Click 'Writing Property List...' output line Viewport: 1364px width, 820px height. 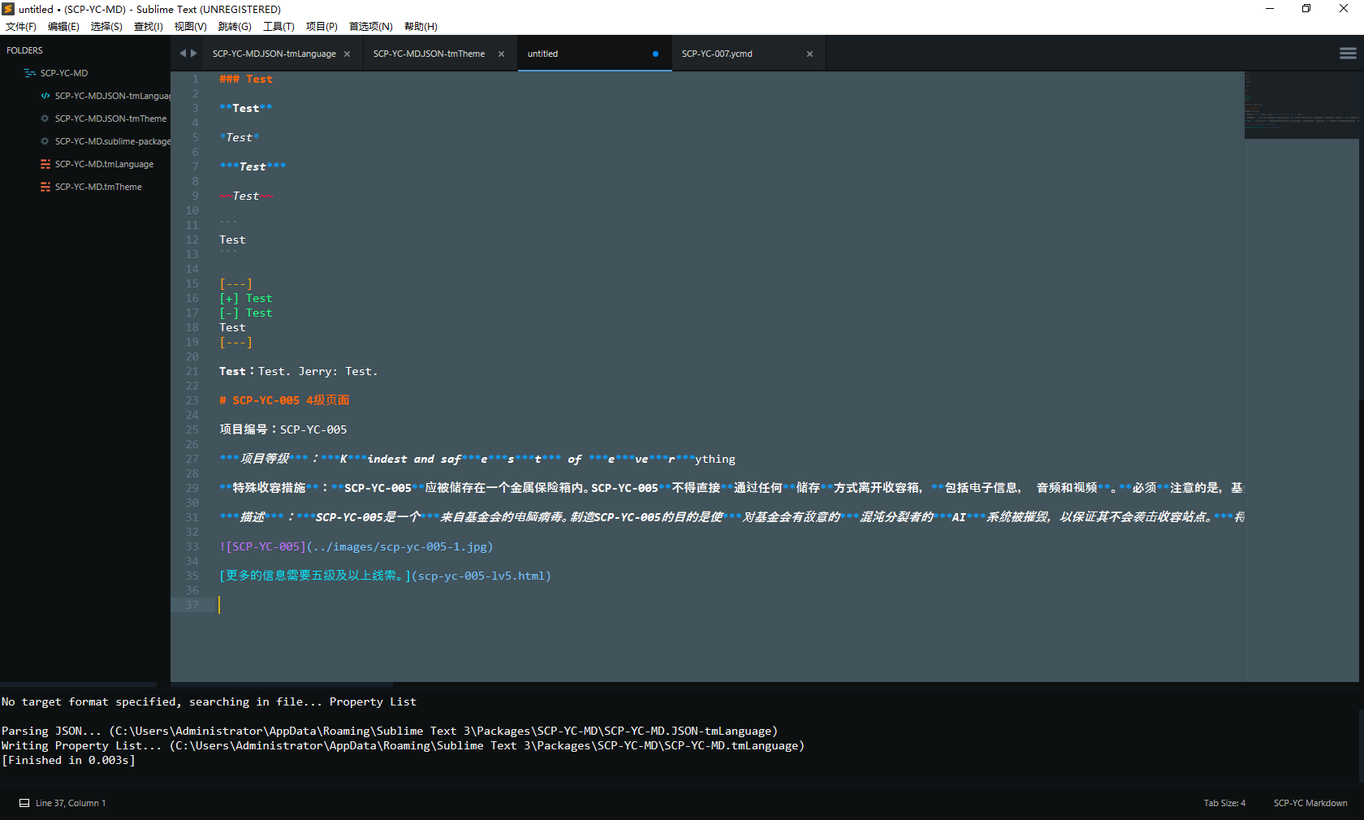(403, 745)
